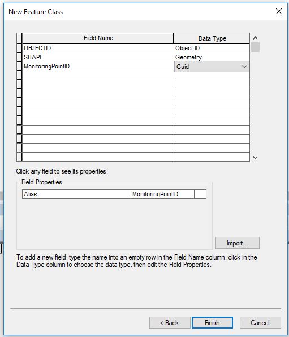Click the Finish button
289x337 pixels.
[212, 323]
